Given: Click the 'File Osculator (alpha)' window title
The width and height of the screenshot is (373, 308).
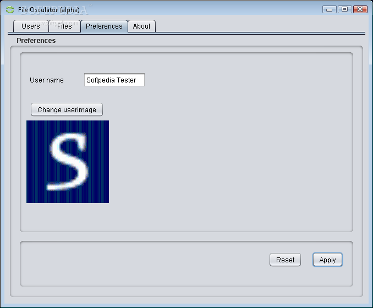Looking at the screenshot, I should pyautogui.click(x=49, y=10).
